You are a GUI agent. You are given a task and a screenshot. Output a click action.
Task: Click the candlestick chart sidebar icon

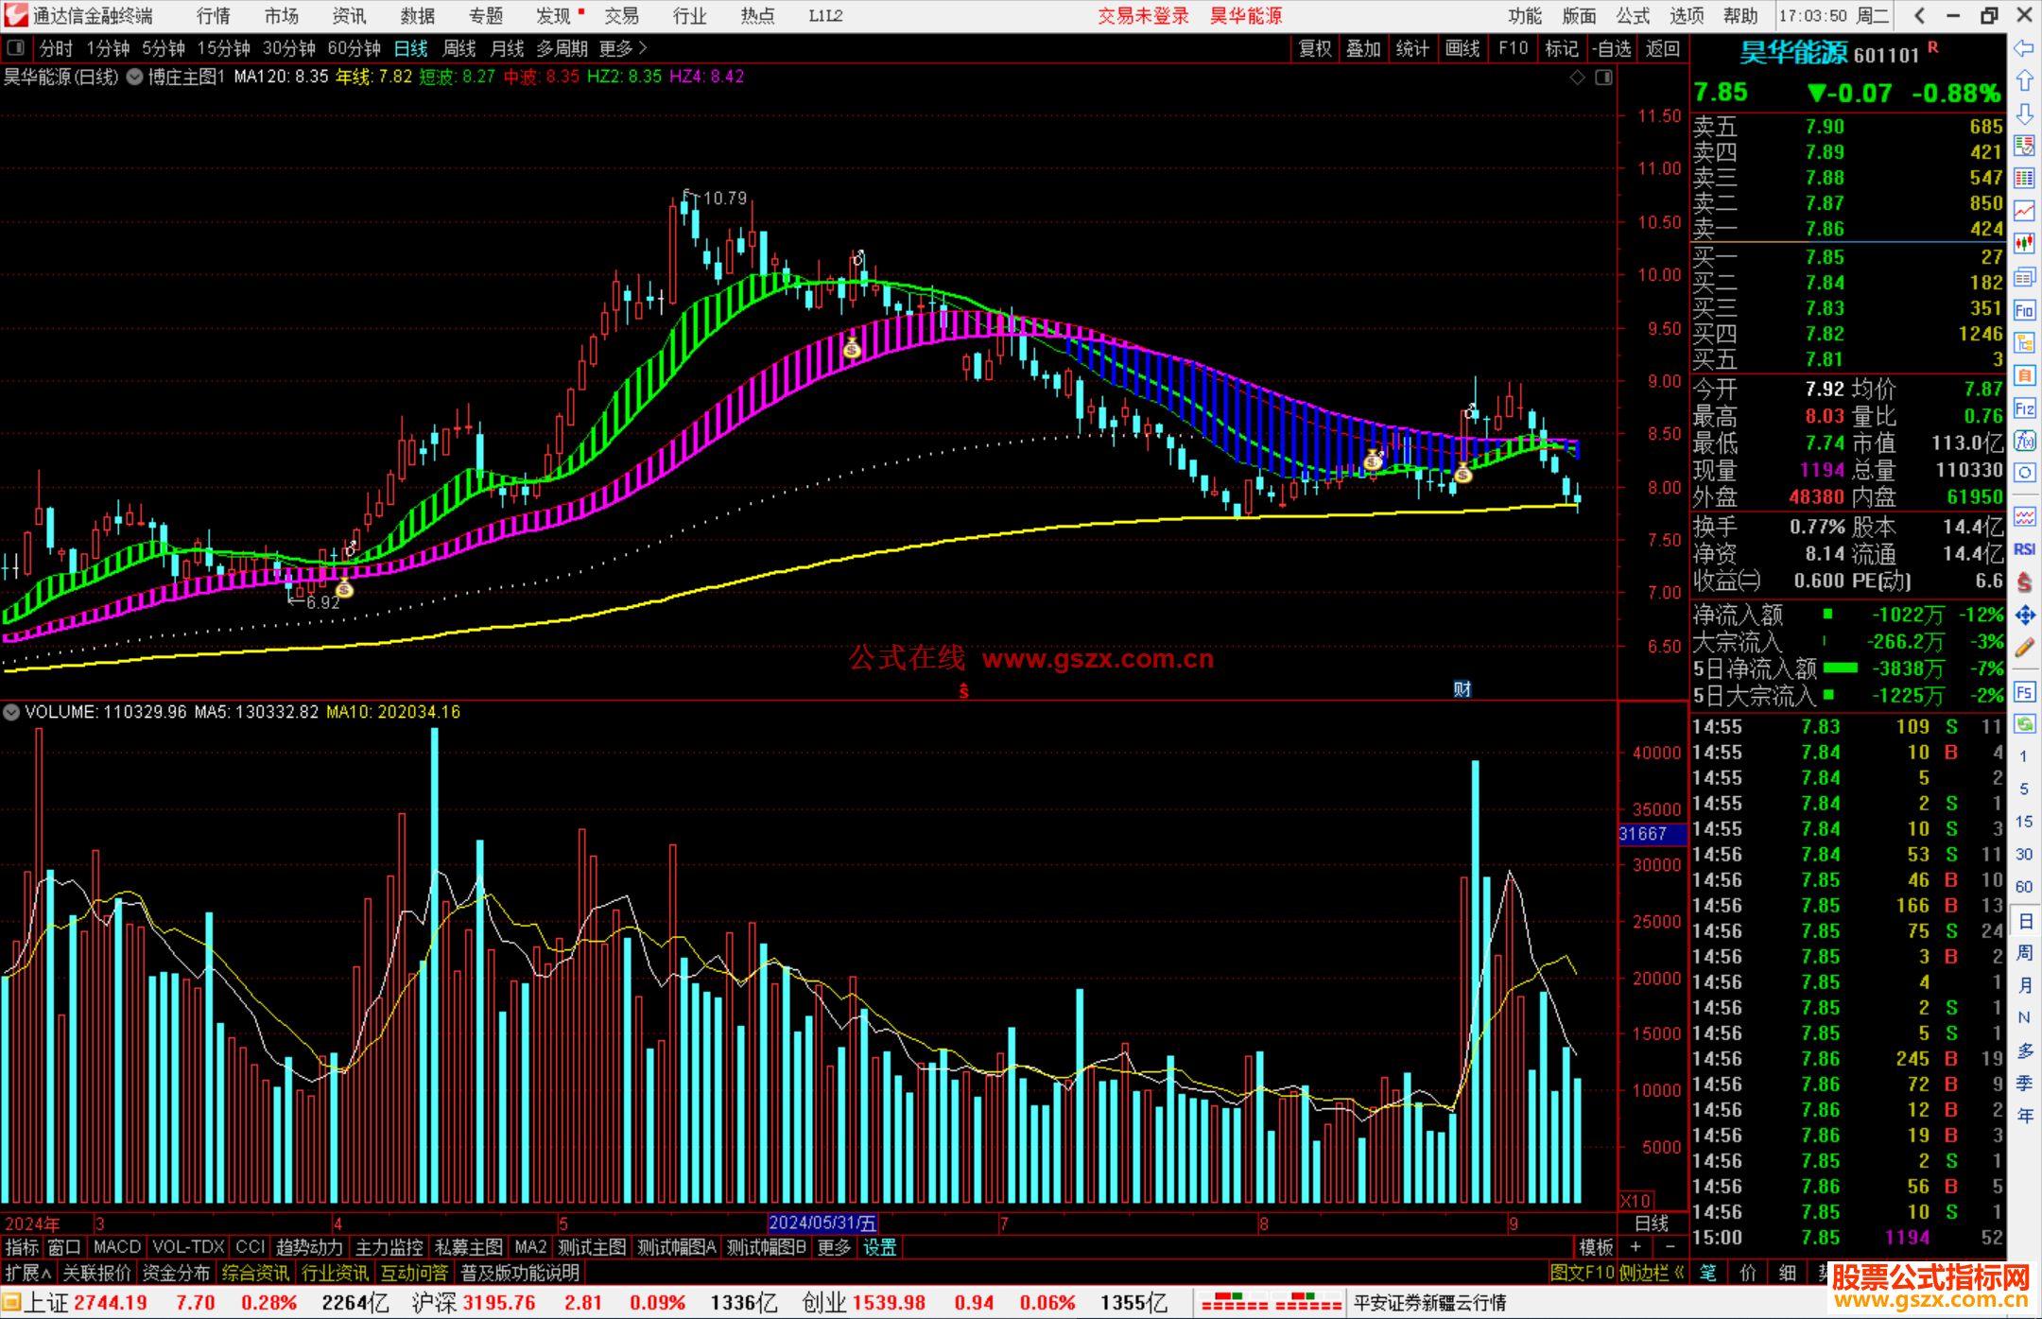[x=2024, y=243]
